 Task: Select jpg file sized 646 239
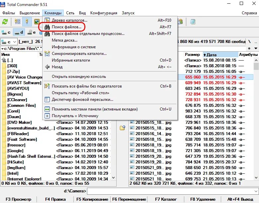click(191, 173)
